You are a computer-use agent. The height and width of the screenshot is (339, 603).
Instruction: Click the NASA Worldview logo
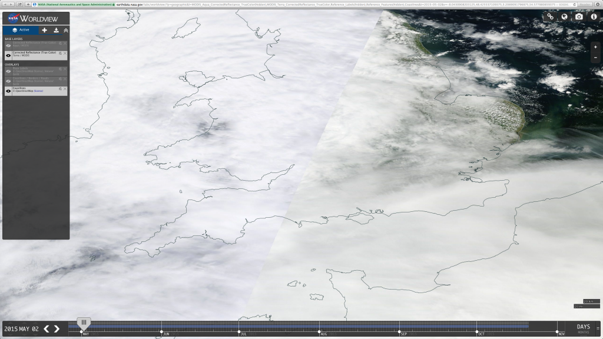point(33,18)
